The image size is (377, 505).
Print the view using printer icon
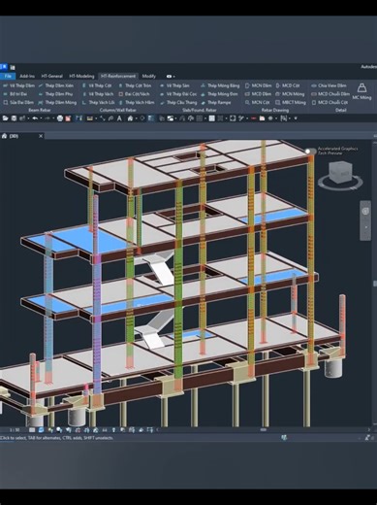pyautogui.click(x=60, y=118)
